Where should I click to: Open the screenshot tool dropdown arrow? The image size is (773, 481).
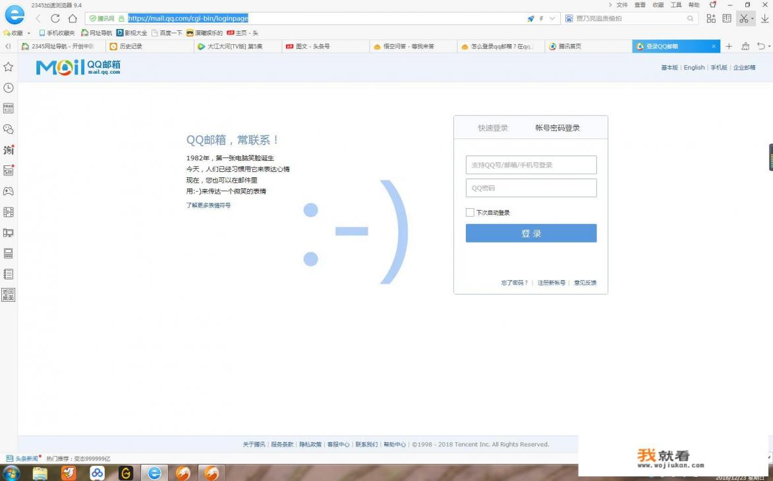(752, 18)
